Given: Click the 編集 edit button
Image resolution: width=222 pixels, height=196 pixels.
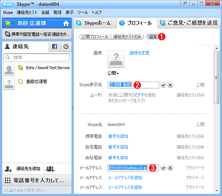Looking at the screenshot, I should [153, 37].
